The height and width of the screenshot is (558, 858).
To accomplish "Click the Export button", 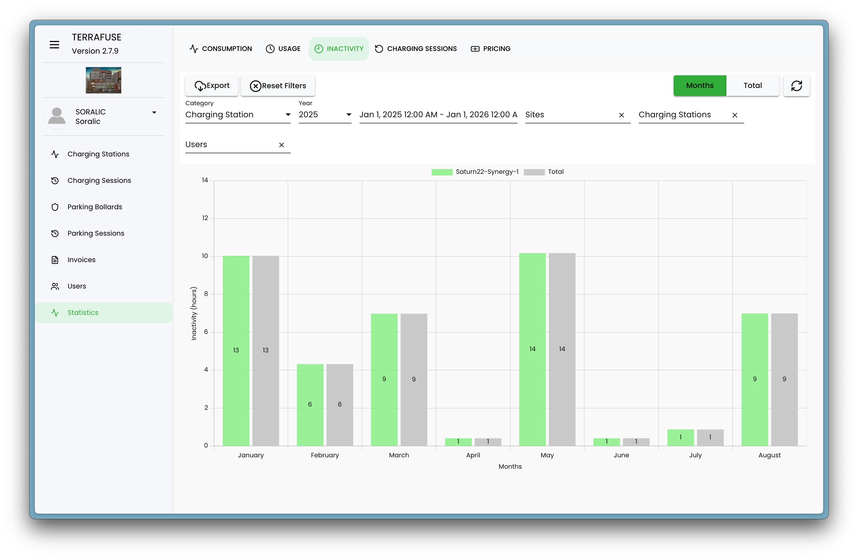I will (x=212, y=86).
